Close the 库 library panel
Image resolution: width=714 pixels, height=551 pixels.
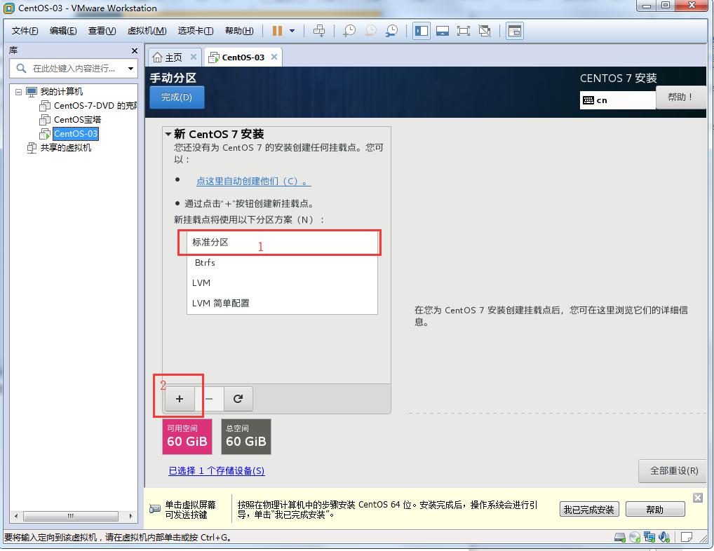135,50
